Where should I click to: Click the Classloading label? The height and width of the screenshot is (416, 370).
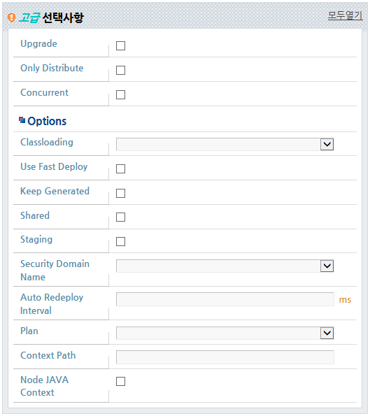coord(47,142)
